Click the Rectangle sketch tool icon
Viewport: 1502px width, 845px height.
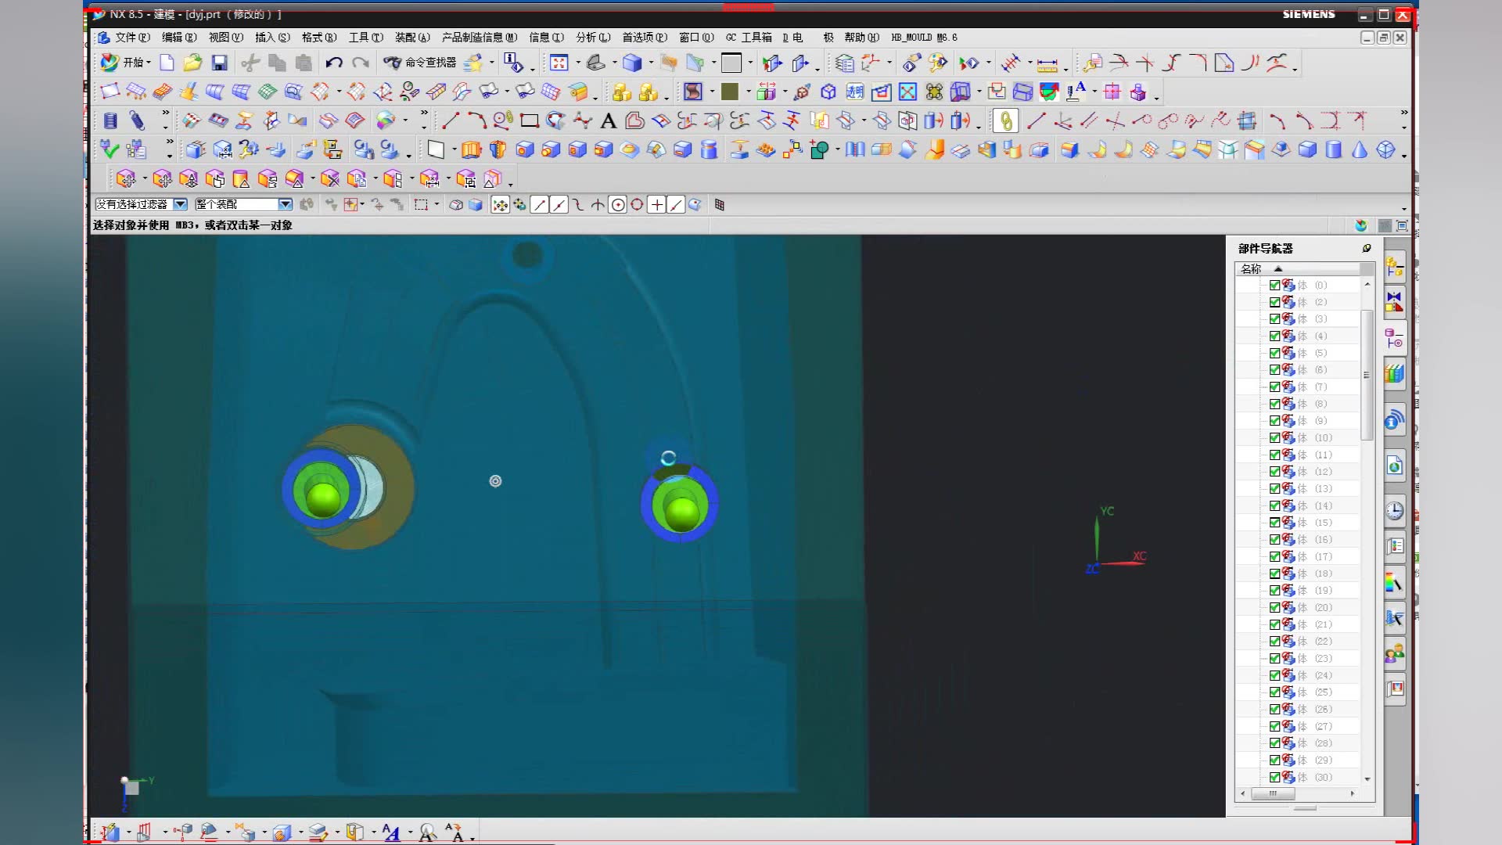point(530,120)
